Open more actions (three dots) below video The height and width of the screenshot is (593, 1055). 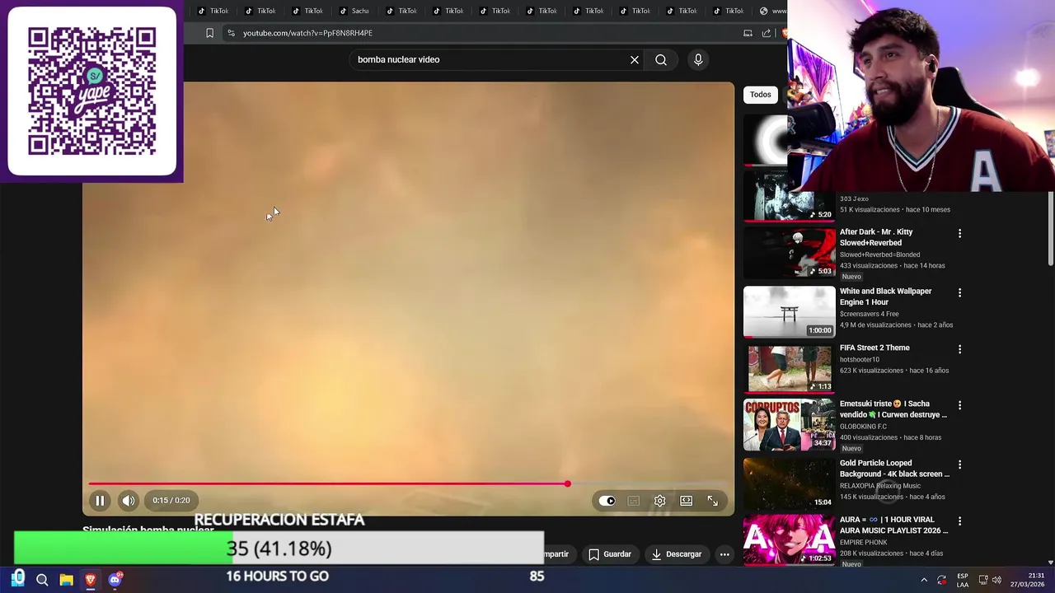pyautogui.click(x=724, y=554)
